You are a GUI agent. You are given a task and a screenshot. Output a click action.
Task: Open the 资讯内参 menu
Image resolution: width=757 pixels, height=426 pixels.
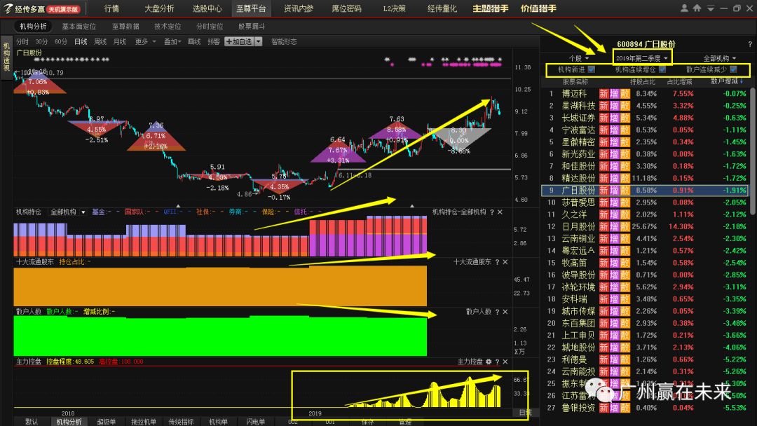(x=299, y=8)
